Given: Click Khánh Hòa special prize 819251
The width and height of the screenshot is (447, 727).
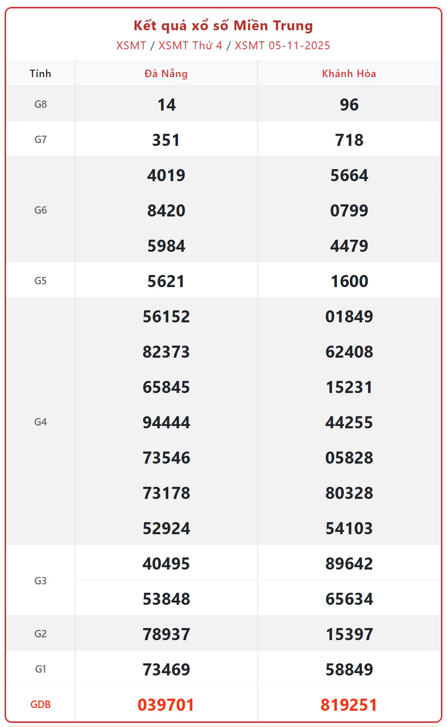Looking at the screenshot, I should point(349,705).
